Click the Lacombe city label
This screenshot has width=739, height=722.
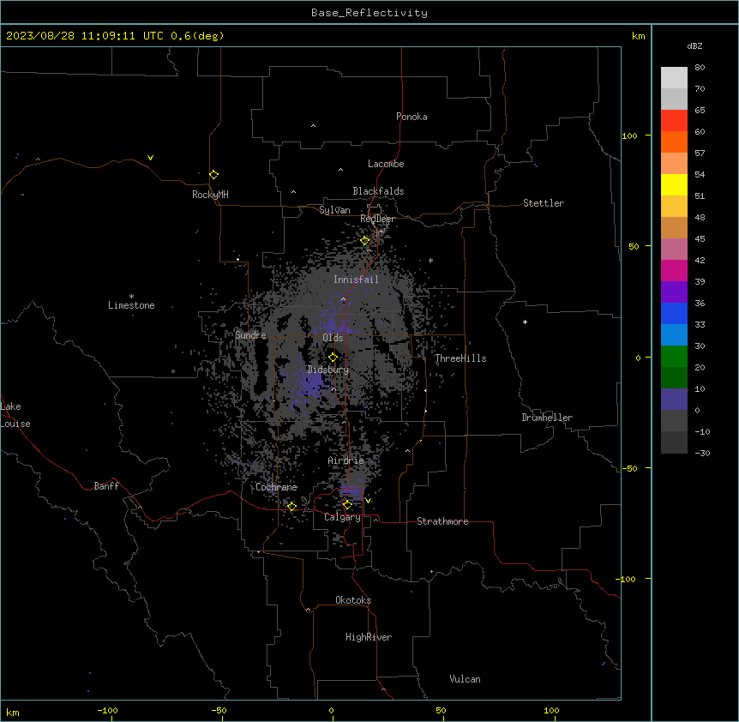point(386,164)
